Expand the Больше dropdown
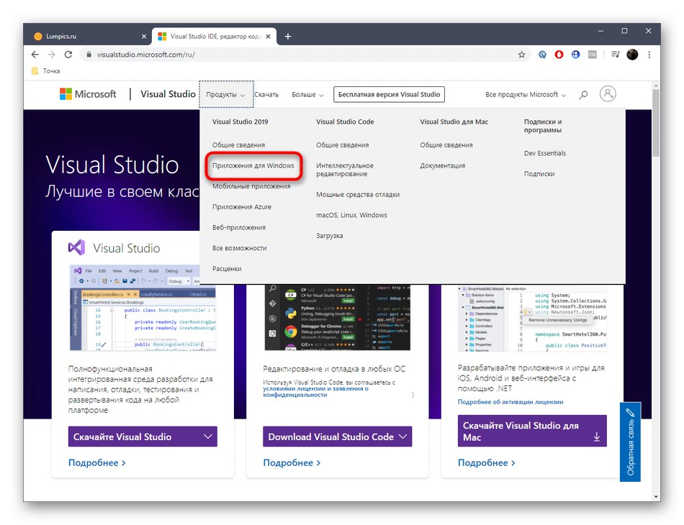The width and height of the screenshot is (684, 525). (x=307, y=94)
